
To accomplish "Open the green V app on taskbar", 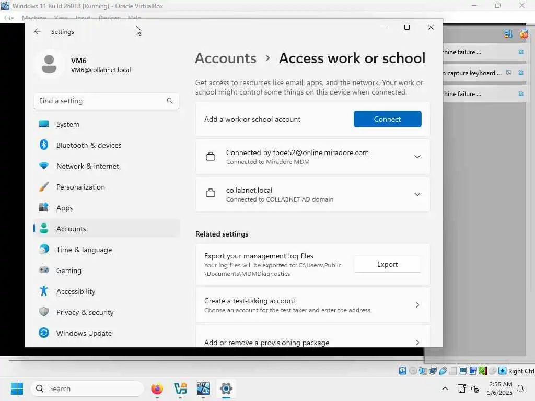I will (180, 388).
